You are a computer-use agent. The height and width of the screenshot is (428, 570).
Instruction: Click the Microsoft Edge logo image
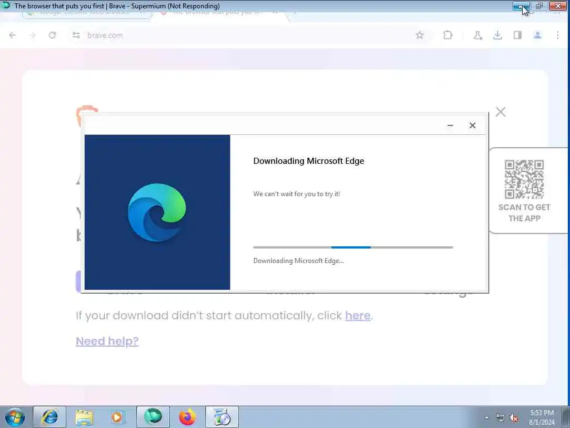click(x=157, y=212)
